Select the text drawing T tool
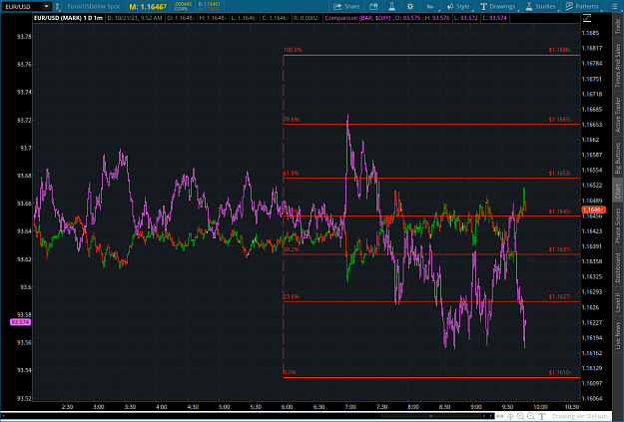This screenshot has height=422, width=624. coord(541,416)
